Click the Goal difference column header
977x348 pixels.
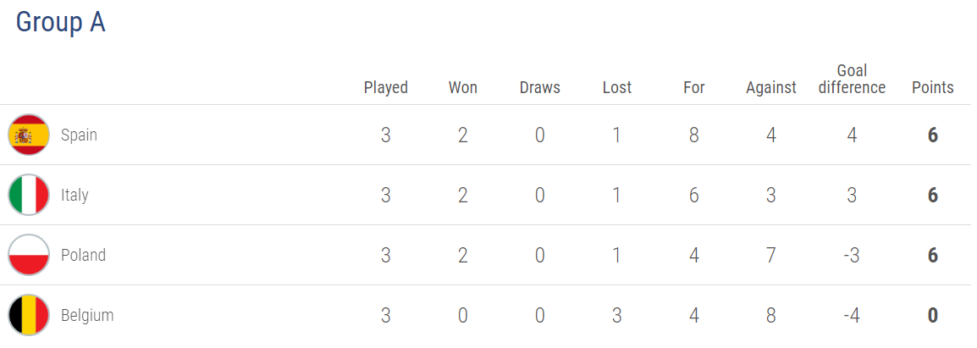click(852, 80)
